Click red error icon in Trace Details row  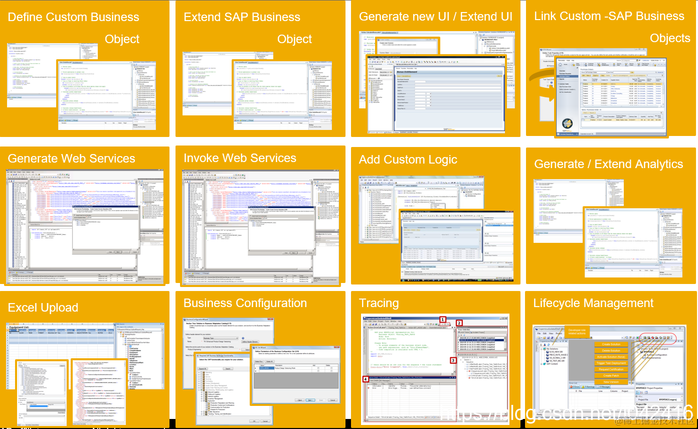[x=369, y=388]
